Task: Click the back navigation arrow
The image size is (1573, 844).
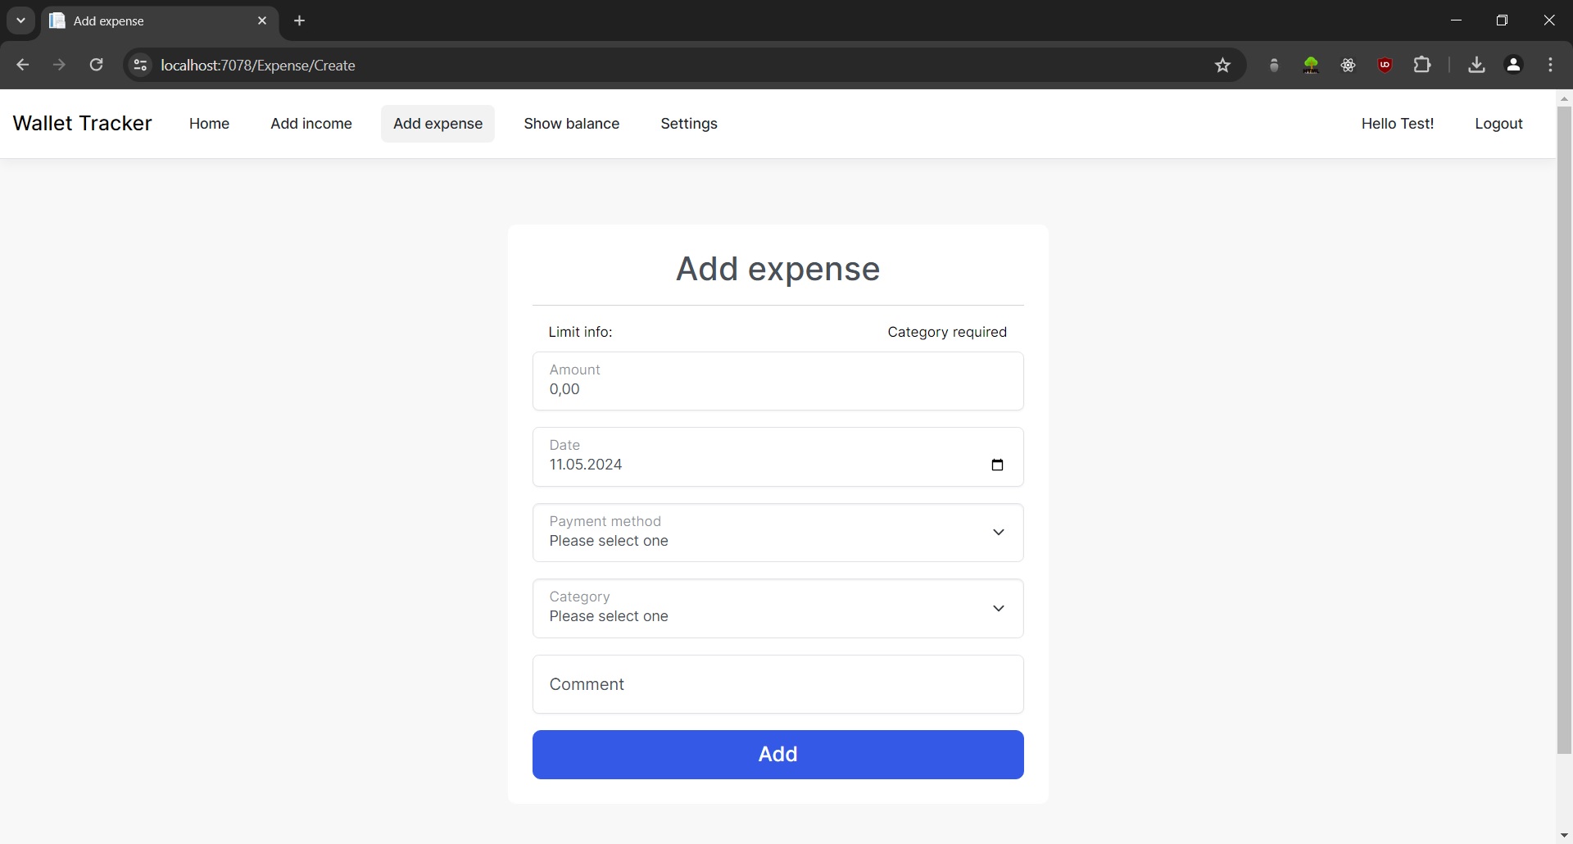Action: tap(22, 65)
